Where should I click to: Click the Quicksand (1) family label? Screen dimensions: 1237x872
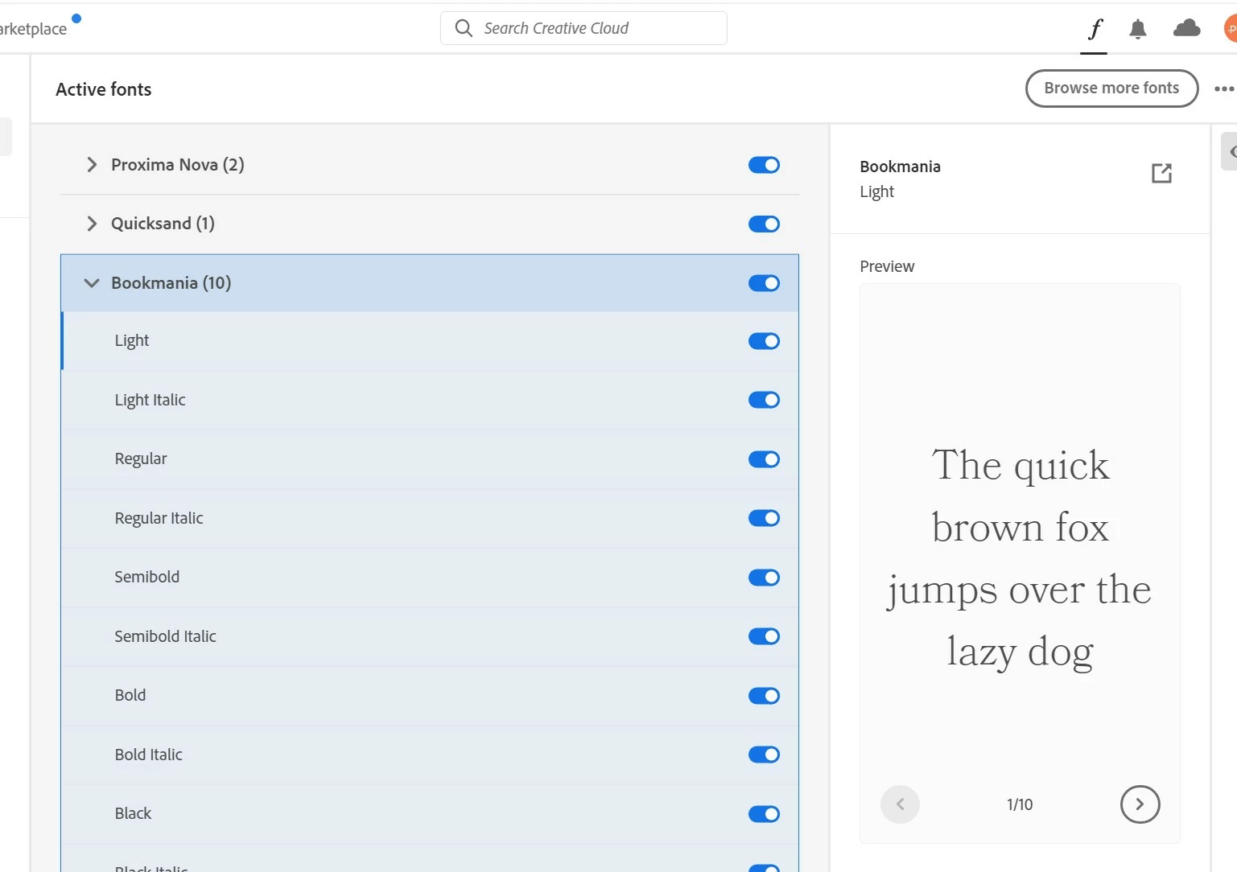tap(163, 224)
